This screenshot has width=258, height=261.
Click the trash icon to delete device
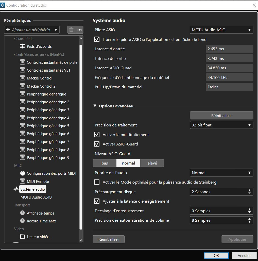click(71, 30)
